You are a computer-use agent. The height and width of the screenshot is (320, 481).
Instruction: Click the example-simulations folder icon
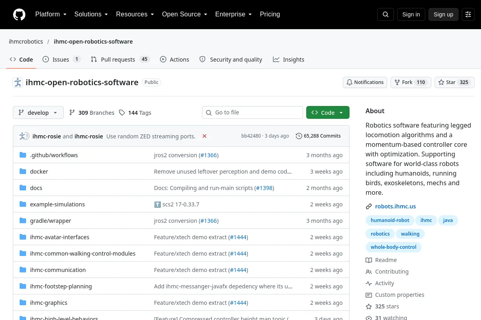coord(23,204)
